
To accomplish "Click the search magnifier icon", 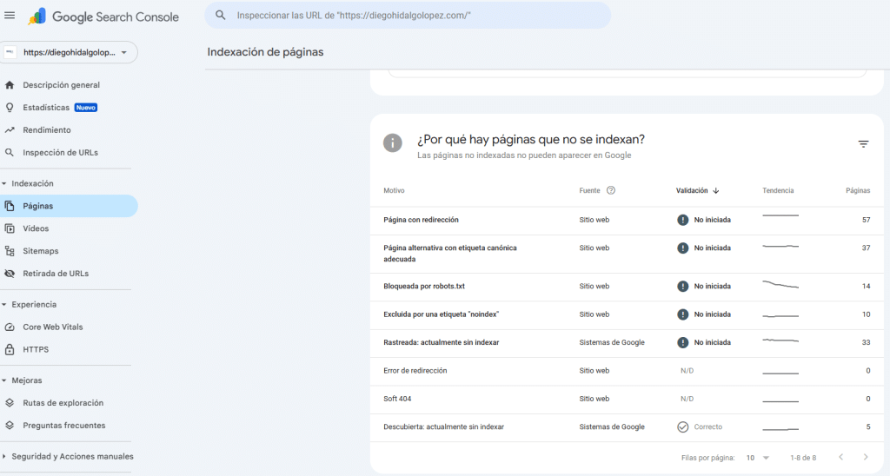I will [221, 16].
